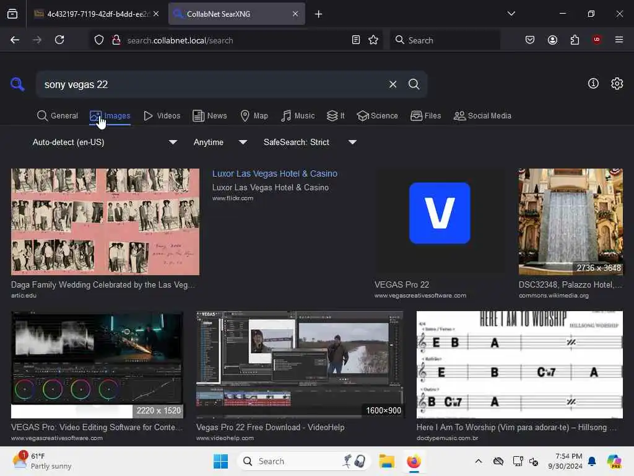Toggle reader view icon
The image size is (634, 476).
coord(356,40)
